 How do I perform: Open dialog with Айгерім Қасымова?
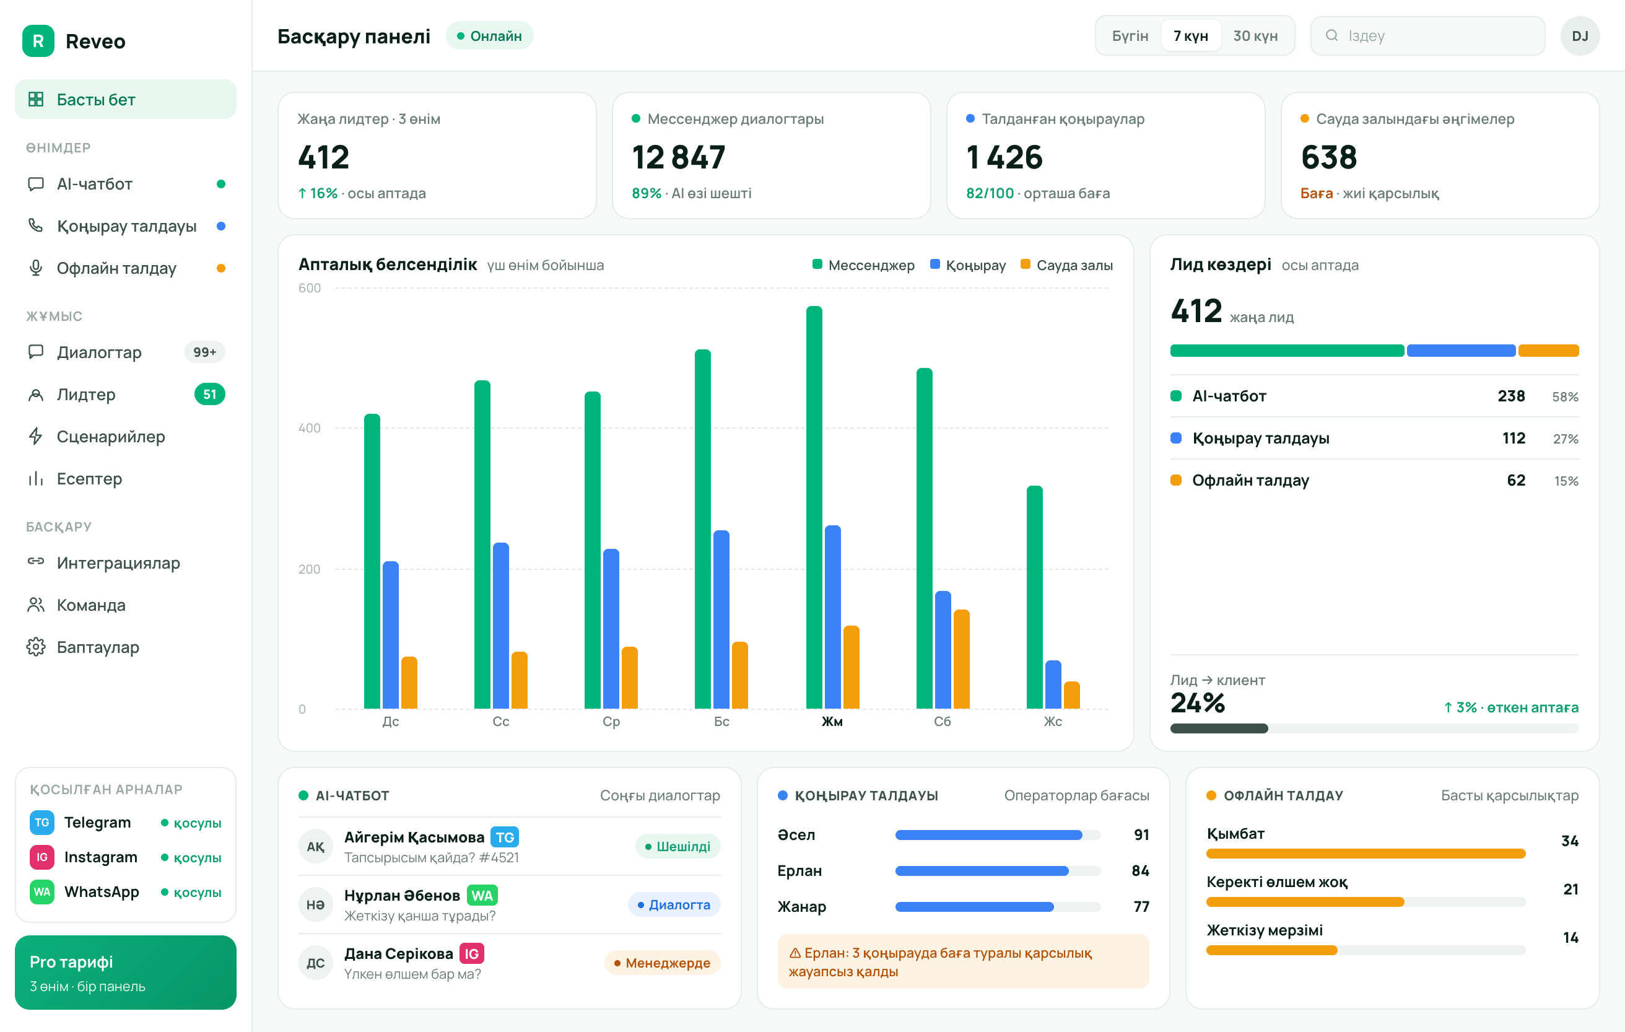(509, 846)
